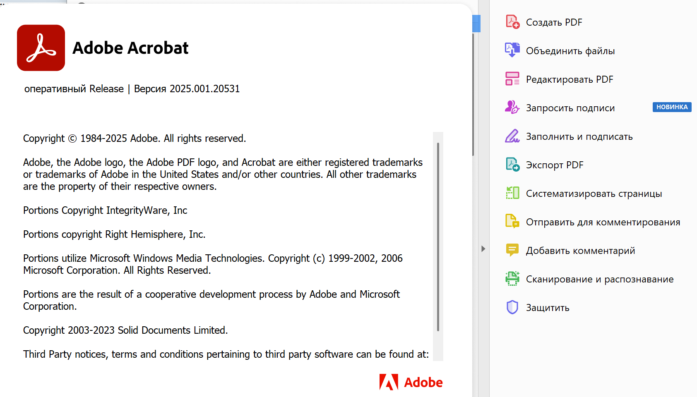Open the Создать PDF tool

(x=554, y=22)
